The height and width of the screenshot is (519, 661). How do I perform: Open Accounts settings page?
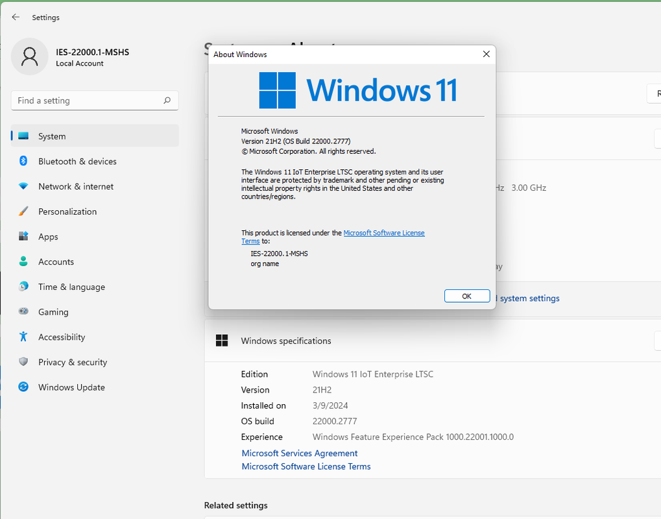pyautogui.click(x=95, y=261)
